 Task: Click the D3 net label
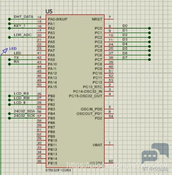click(x=125, y=39)
